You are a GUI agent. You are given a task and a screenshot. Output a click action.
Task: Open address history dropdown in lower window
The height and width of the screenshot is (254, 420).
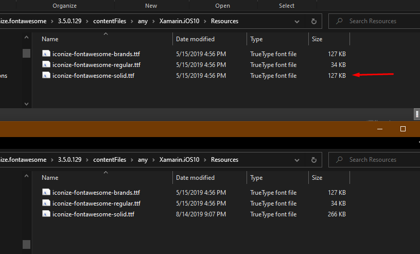coord(297,160)
